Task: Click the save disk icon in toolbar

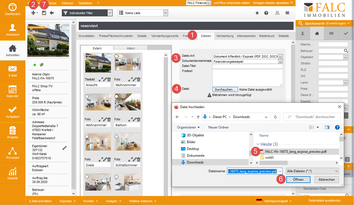Action: tap(44, 13)
